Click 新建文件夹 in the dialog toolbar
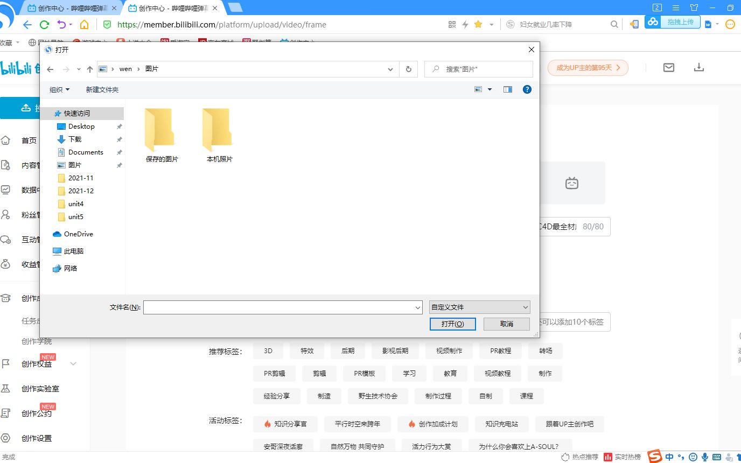Viewport: 741px width, 463px height. (102, 89)
